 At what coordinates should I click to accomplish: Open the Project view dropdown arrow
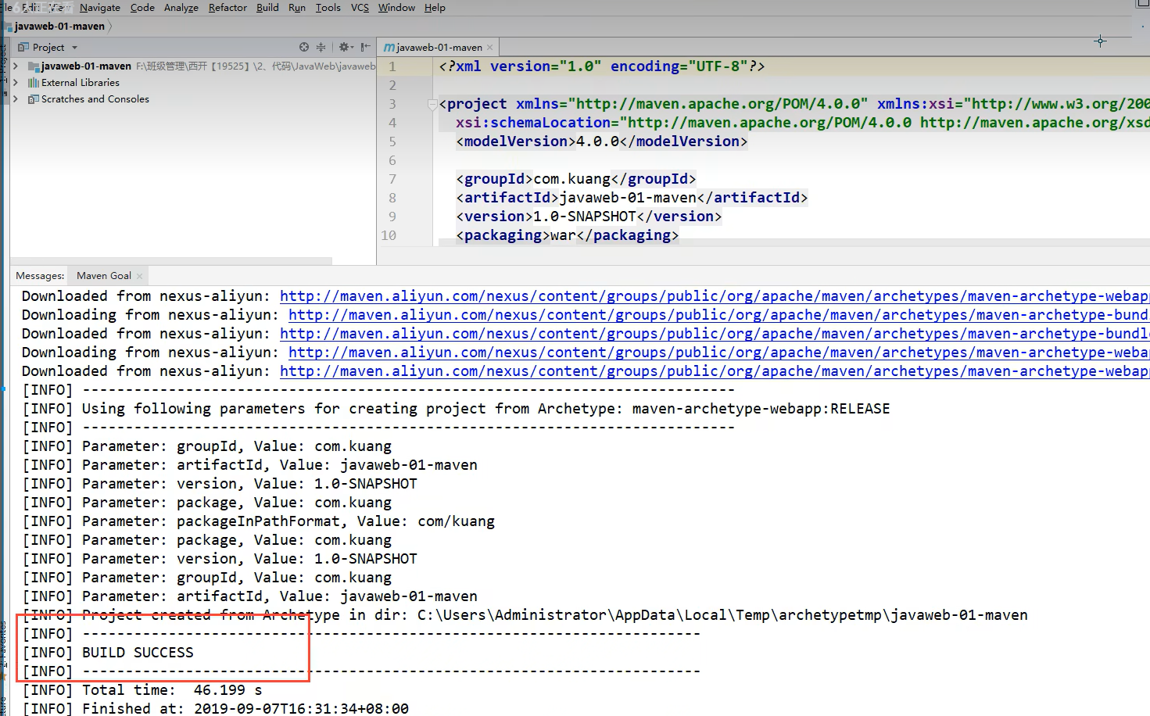coord(74,48)
